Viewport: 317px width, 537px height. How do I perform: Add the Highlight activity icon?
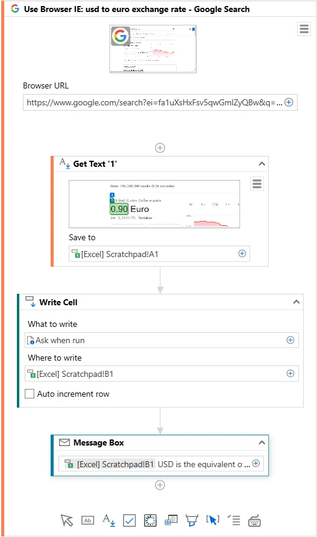(192, 521)
